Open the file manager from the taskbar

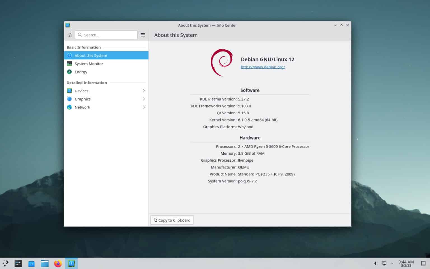point(45,263)
